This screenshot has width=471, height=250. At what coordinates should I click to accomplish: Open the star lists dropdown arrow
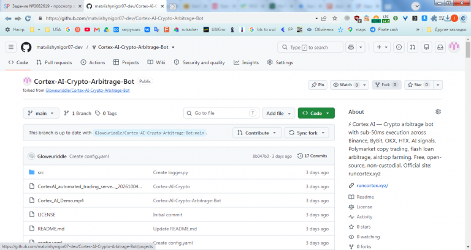[438, 85]
